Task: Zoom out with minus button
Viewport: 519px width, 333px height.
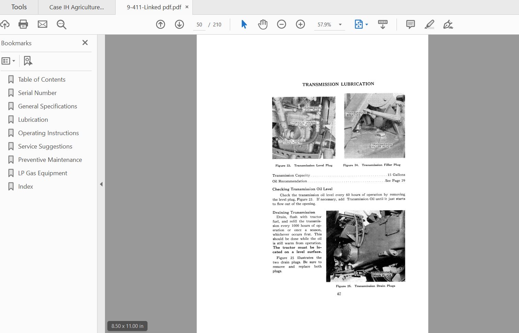Action: 282,24
